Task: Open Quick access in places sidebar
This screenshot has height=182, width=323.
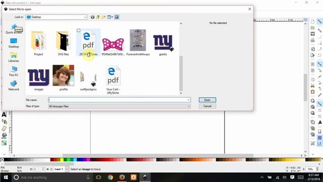Action: click(x=14, y=29)
